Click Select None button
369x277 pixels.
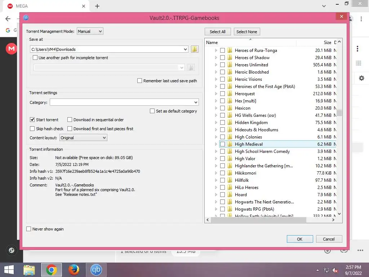[246, 32]
